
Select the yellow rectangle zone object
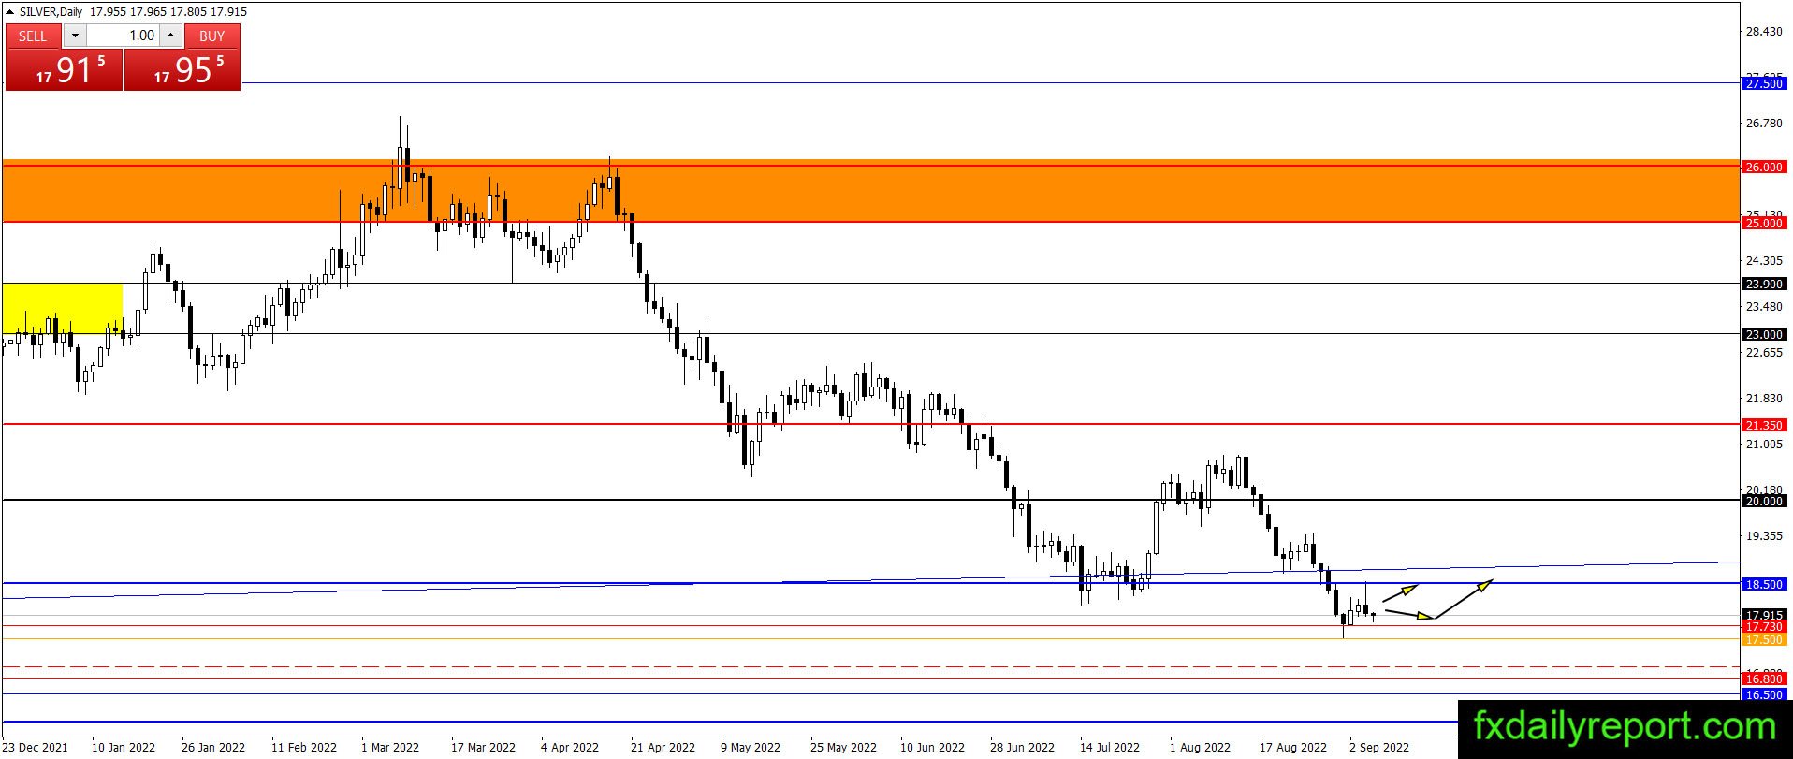coord(63,308)
